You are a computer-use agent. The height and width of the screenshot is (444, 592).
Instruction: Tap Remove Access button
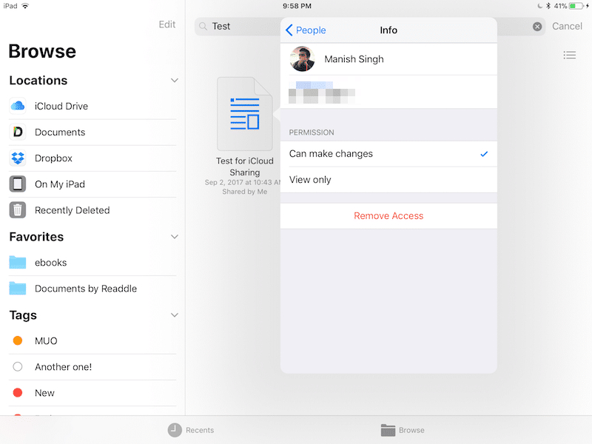pos(388,216)
